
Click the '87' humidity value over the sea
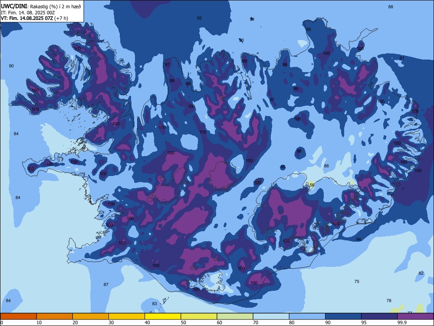pos(106,284)
